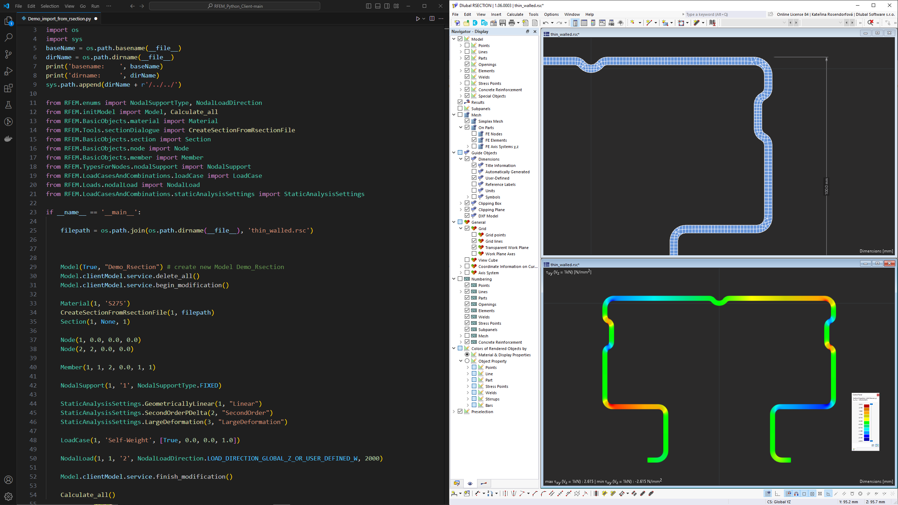
Task: Open the Calculate menu in RSECTION
Action: [515, 14]
